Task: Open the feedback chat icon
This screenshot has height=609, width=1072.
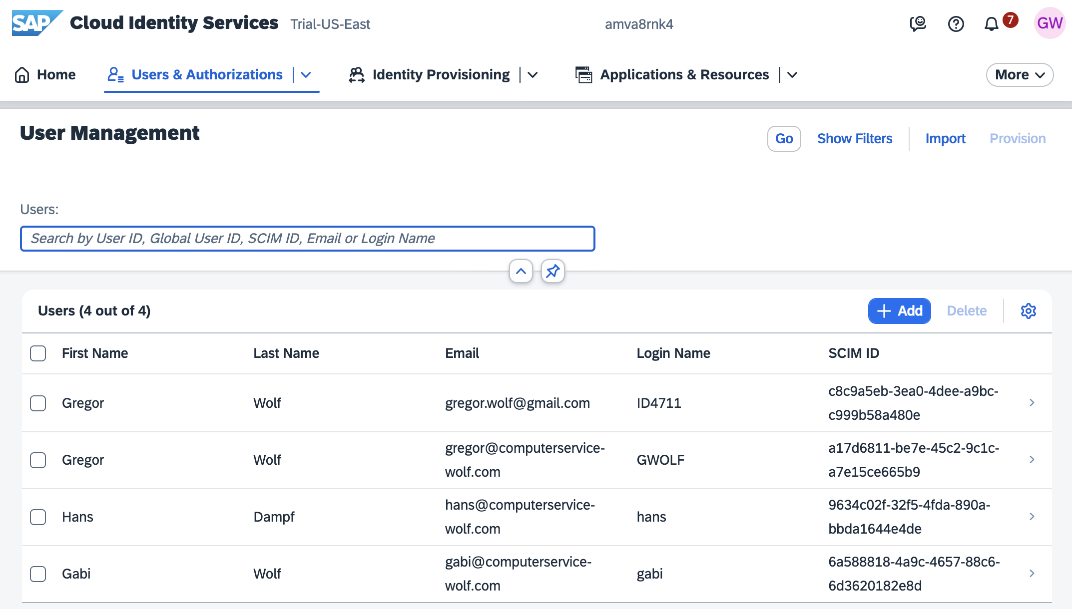Action: pos(918,23)
